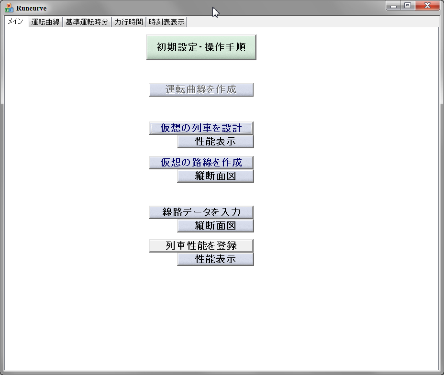Open 縦断面図 under 線路データを入力
The height and width of the screenshot is (375, 444).
point(215,226)
